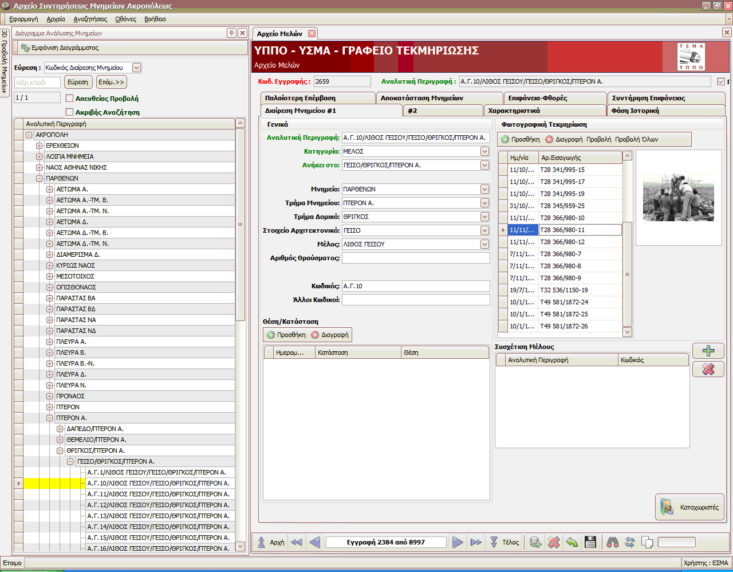
Task: Toggle checkbox right of Αναλυτική Περιγραφή header field
Action: point(721,82)
